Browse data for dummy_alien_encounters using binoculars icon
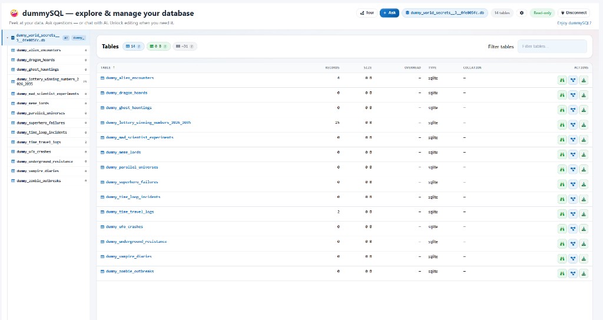 click(x=562, y=80)
